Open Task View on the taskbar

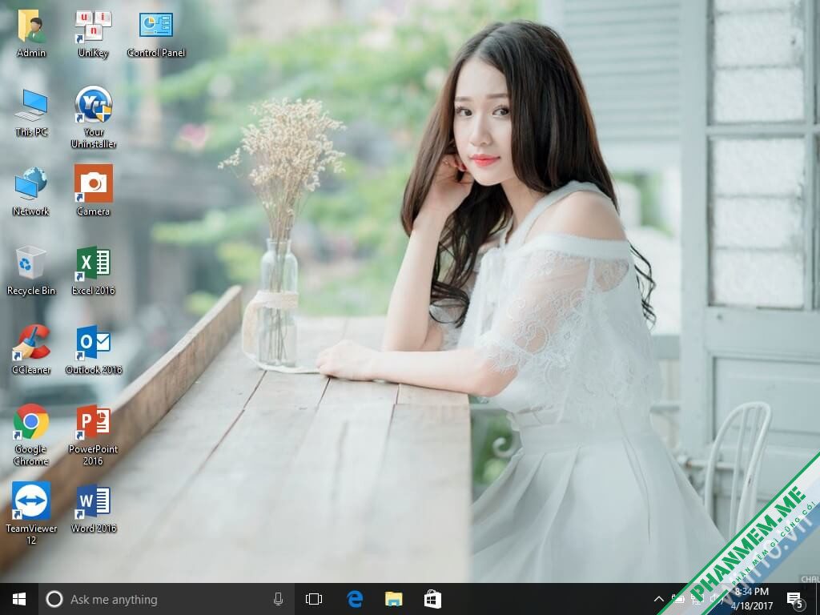[x=314, y=599]
